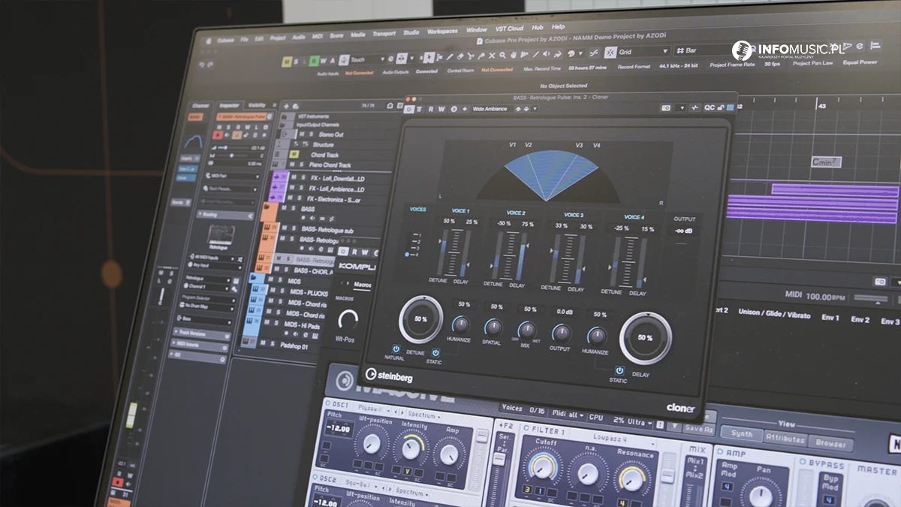Viewport: 901px width, 507px height.
Task: Toggle Static detune power button in Cloner
Action: point(435,352)
